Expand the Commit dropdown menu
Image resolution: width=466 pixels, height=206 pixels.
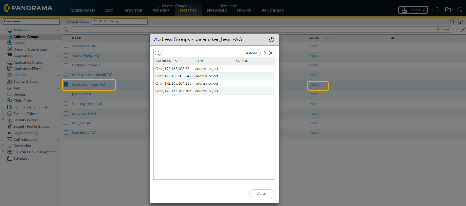click(x=413, y=10)
